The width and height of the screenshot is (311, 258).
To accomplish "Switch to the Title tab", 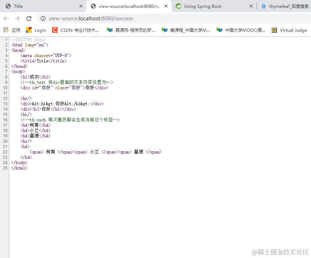I will [x=39, y=6].
